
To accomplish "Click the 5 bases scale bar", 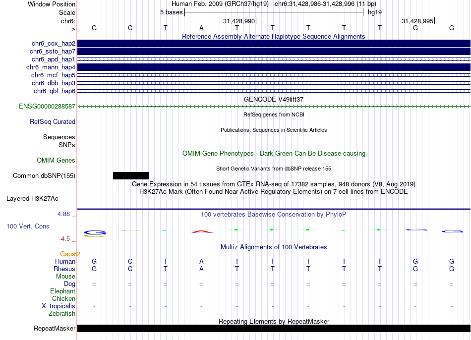I will 274,12.
